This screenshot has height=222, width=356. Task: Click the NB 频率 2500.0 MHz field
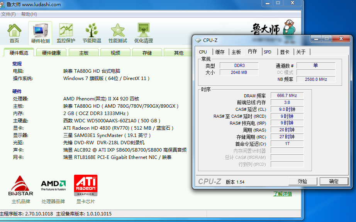click(x=316, y=79)
